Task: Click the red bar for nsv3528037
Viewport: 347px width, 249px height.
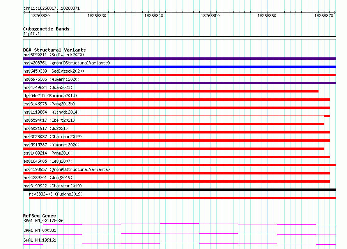Action: 176,141
